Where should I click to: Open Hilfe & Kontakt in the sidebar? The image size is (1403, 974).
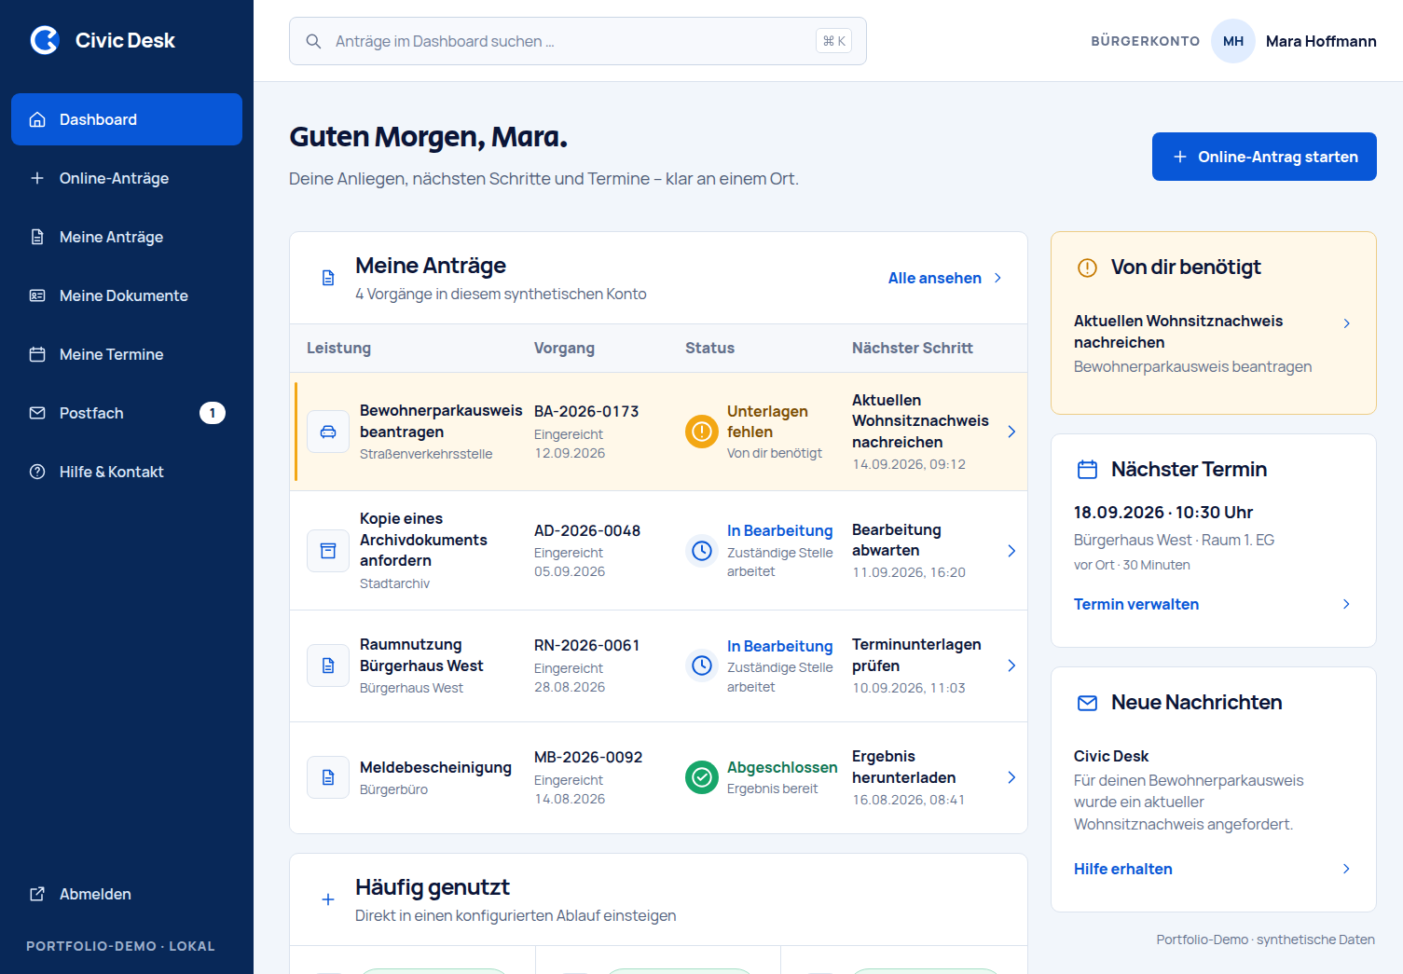tap(127, 472)
